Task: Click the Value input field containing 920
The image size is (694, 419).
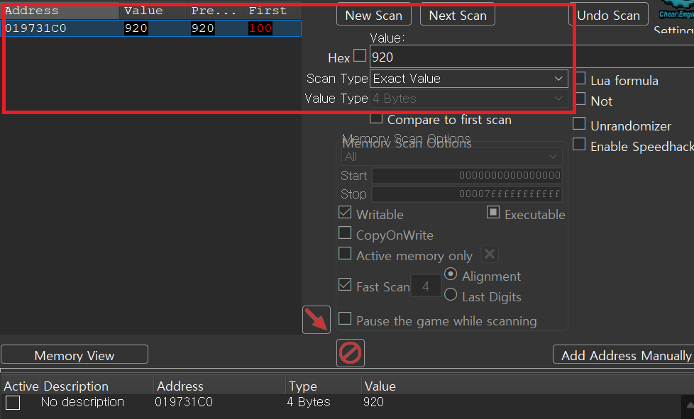Action: pyautogui.click(x=468, y=57)
